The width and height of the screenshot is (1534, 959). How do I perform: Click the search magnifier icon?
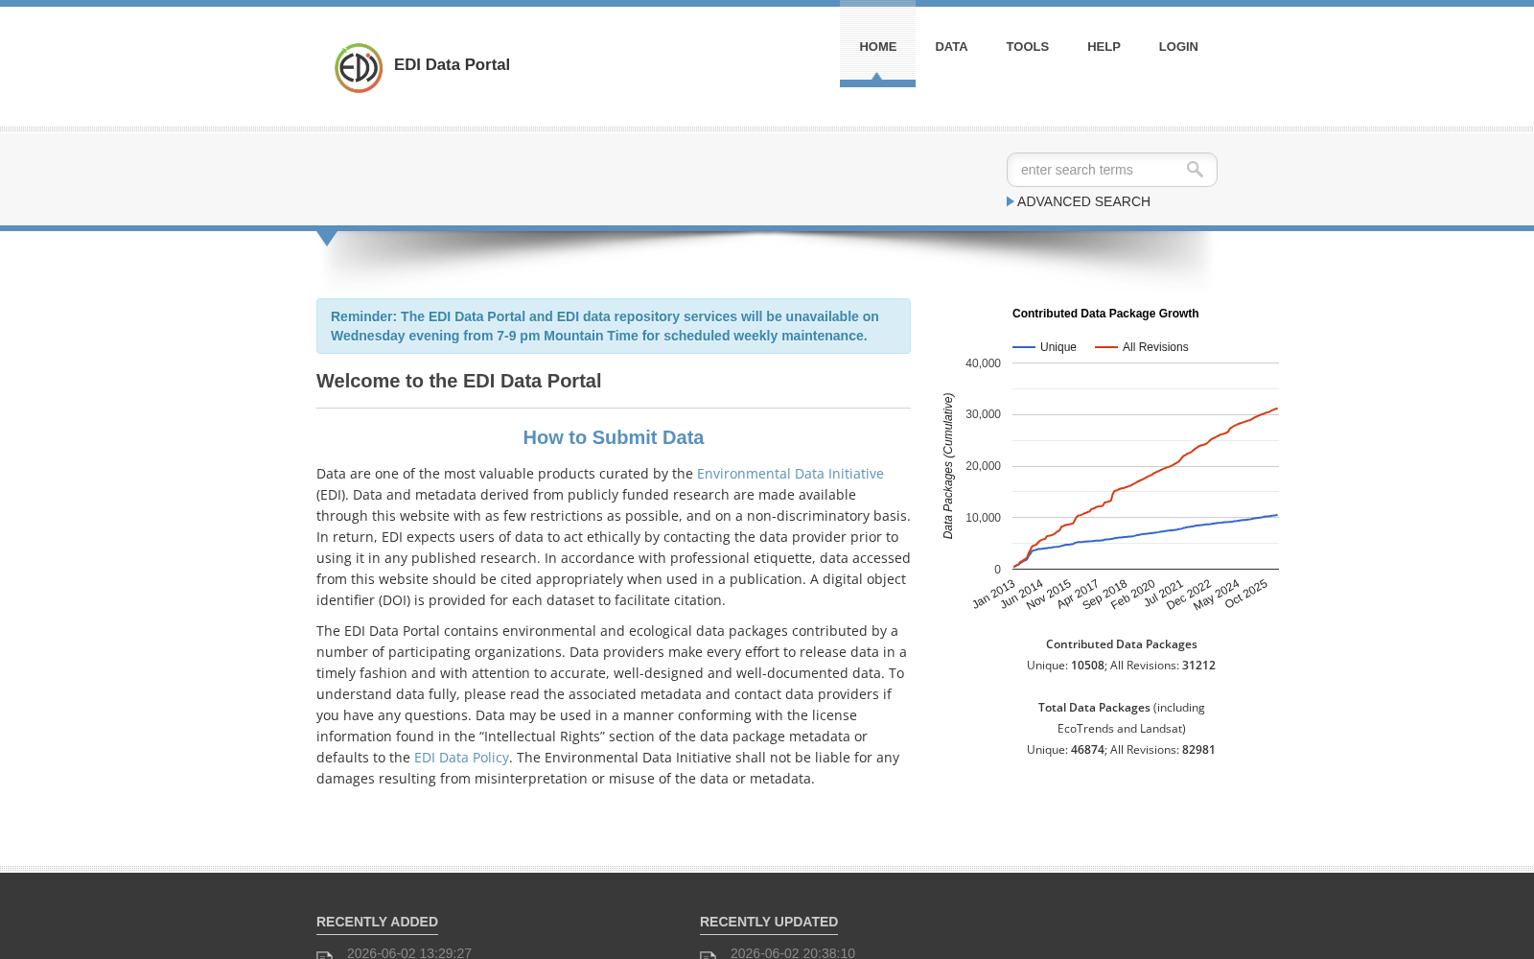(x=1195, y=170)
